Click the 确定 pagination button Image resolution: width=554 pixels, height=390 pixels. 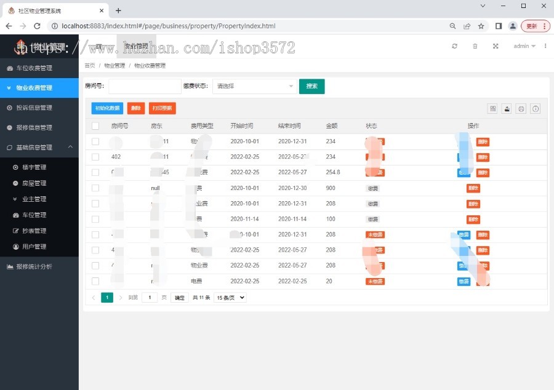(x=180, y=298)
